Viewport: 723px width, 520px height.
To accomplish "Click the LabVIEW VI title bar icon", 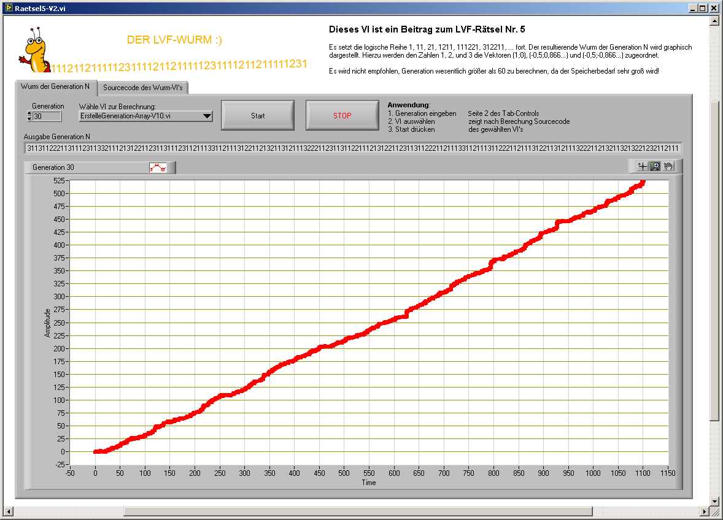I will [x=9, y=8].
